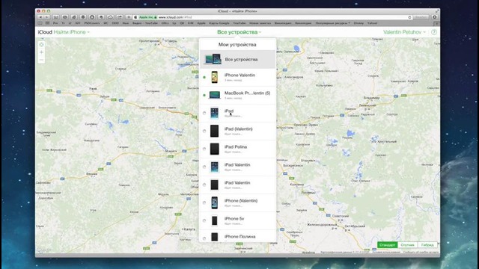
Task: Zoom out on the map with minus
Action: (x=41, y=60)
